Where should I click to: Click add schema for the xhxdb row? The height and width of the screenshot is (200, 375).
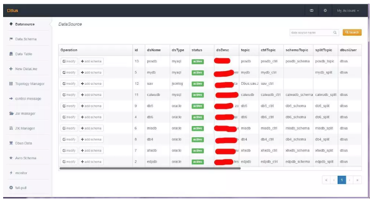(x=91, y=151)
